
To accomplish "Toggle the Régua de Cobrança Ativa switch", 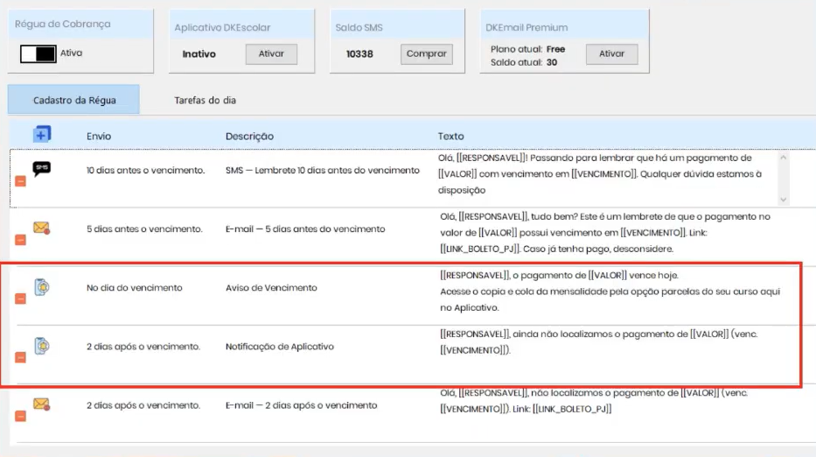I will 38,53.
